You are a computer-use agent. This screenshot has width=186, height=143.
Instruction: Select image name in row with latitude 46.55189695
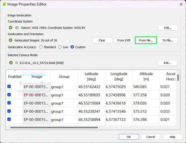point(37,95)
